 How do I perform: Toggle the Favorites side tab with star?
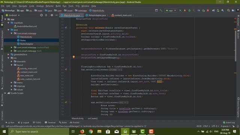2,100
